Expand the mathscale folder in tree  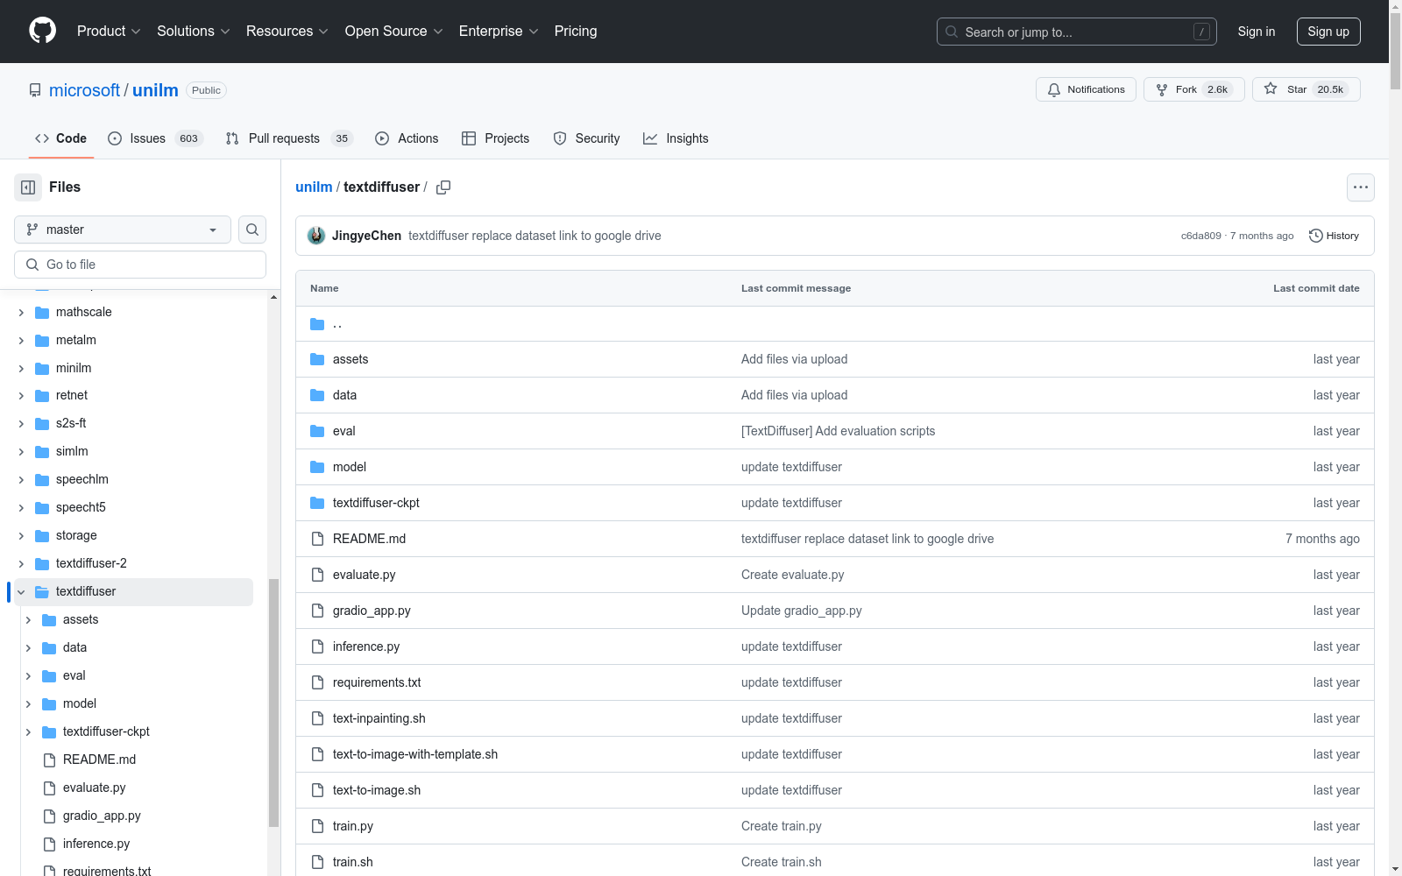tap(21, 313)
